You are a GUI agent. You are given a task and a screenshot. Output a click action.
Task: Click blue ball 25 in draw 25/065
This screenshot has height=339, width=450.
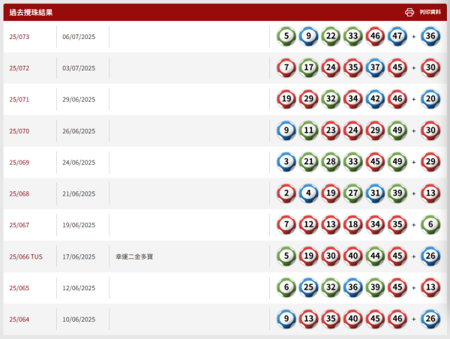tap(309, 287)
